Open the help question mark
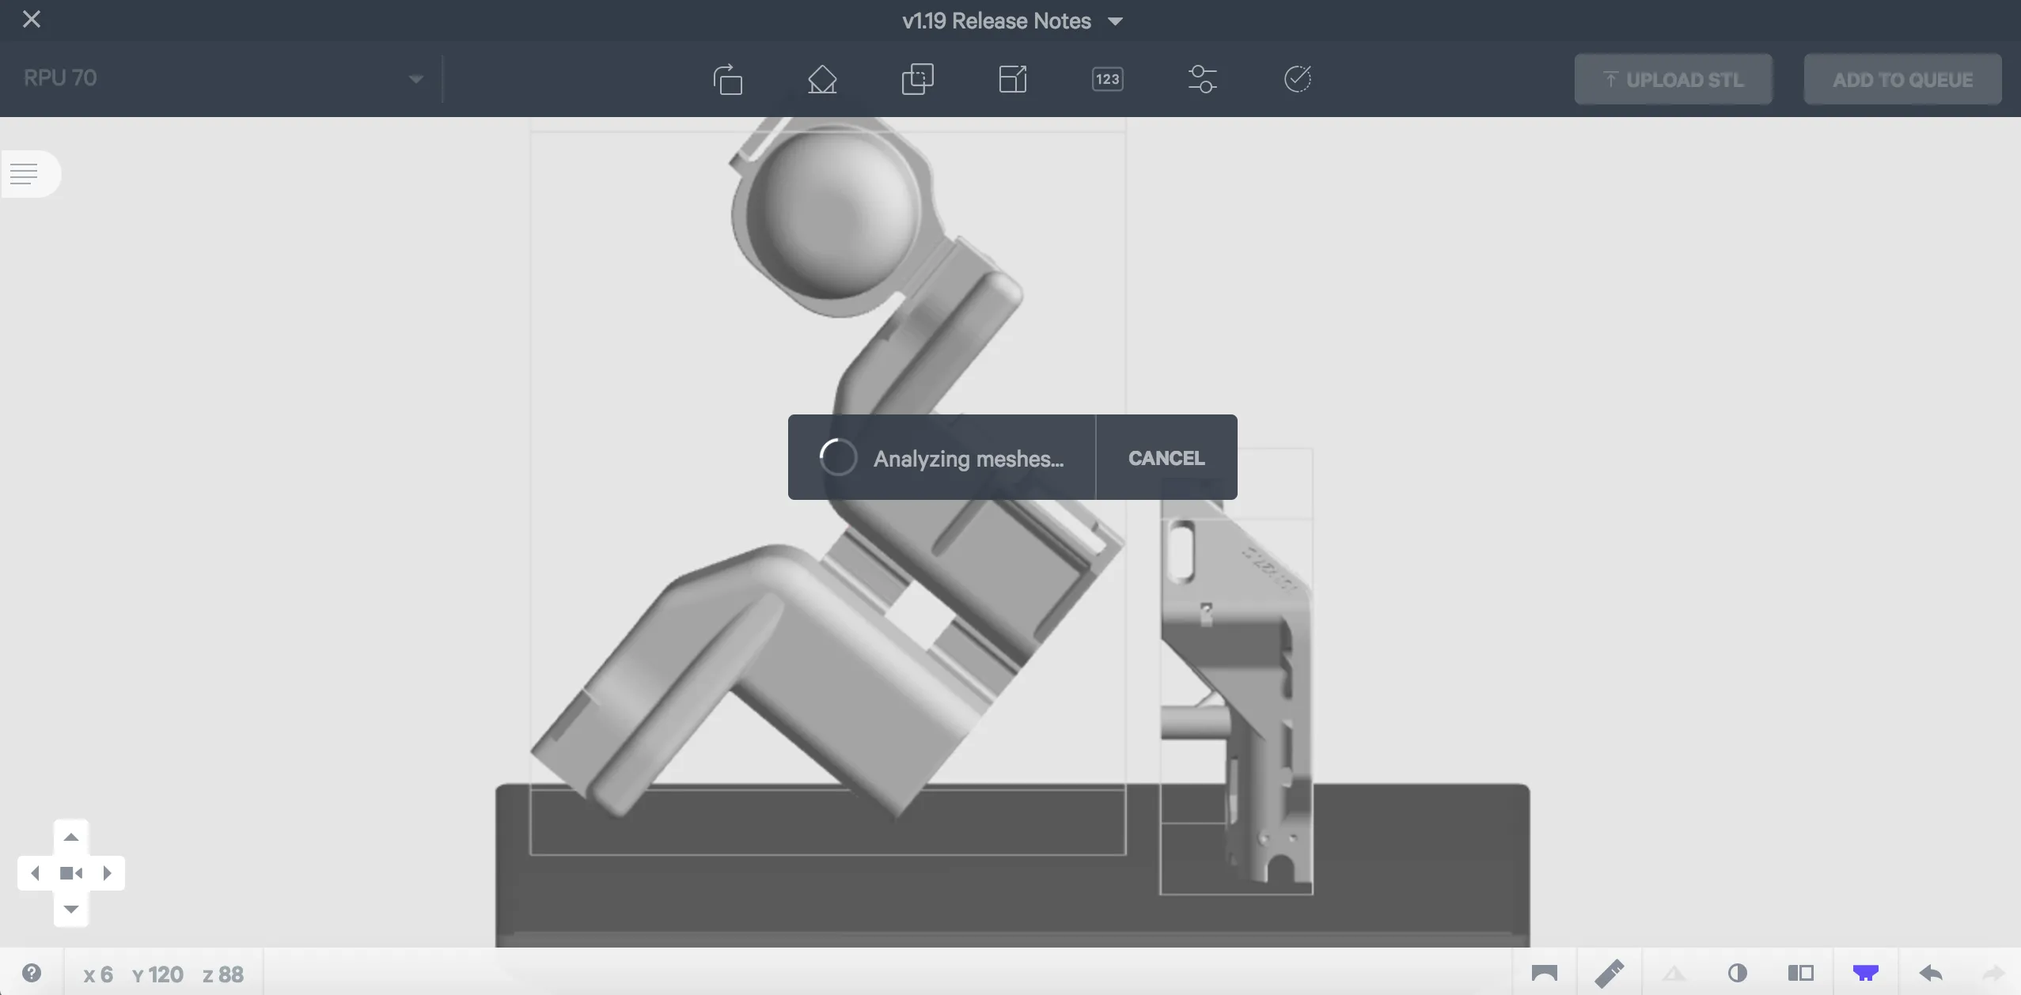This screenshot has width=2021, height=995. coord(32,973)
